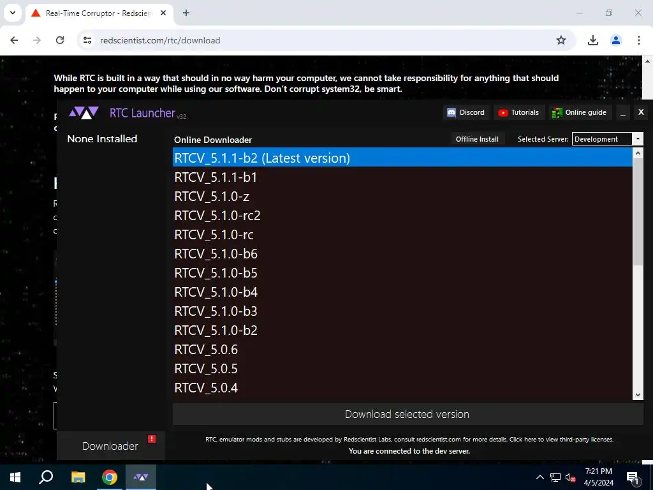
Task: Select RTCV_5.1.1-b1 in the list
Action: point(402,177)
